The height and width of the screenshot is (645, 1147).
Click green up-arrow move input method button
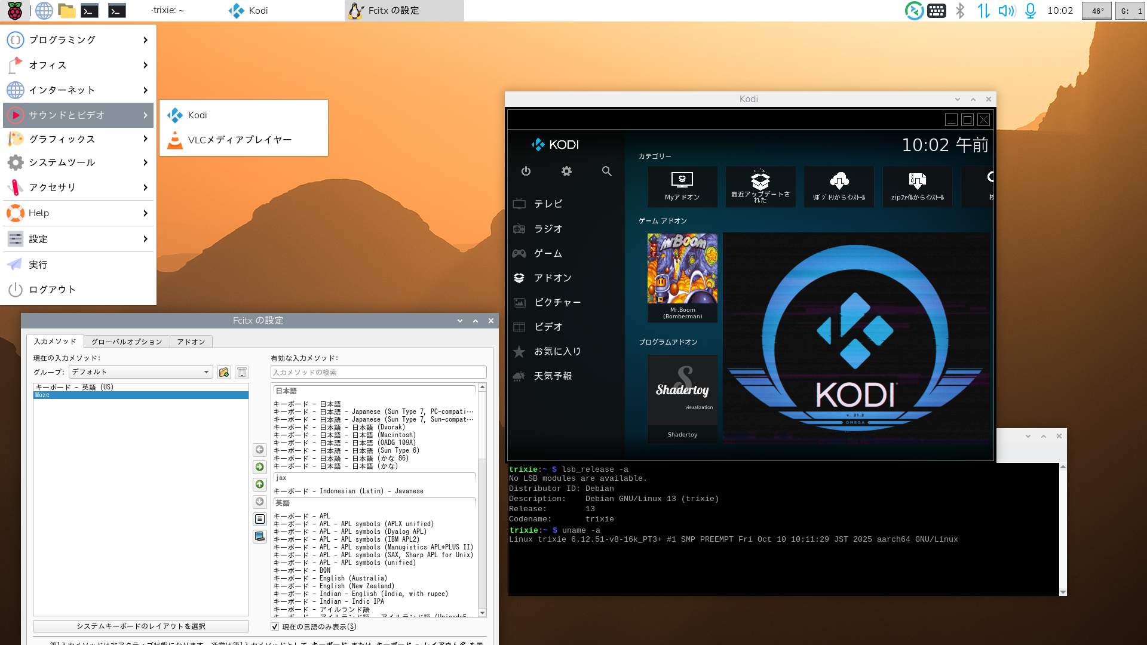pyautogui.click(x=259, y=484)
